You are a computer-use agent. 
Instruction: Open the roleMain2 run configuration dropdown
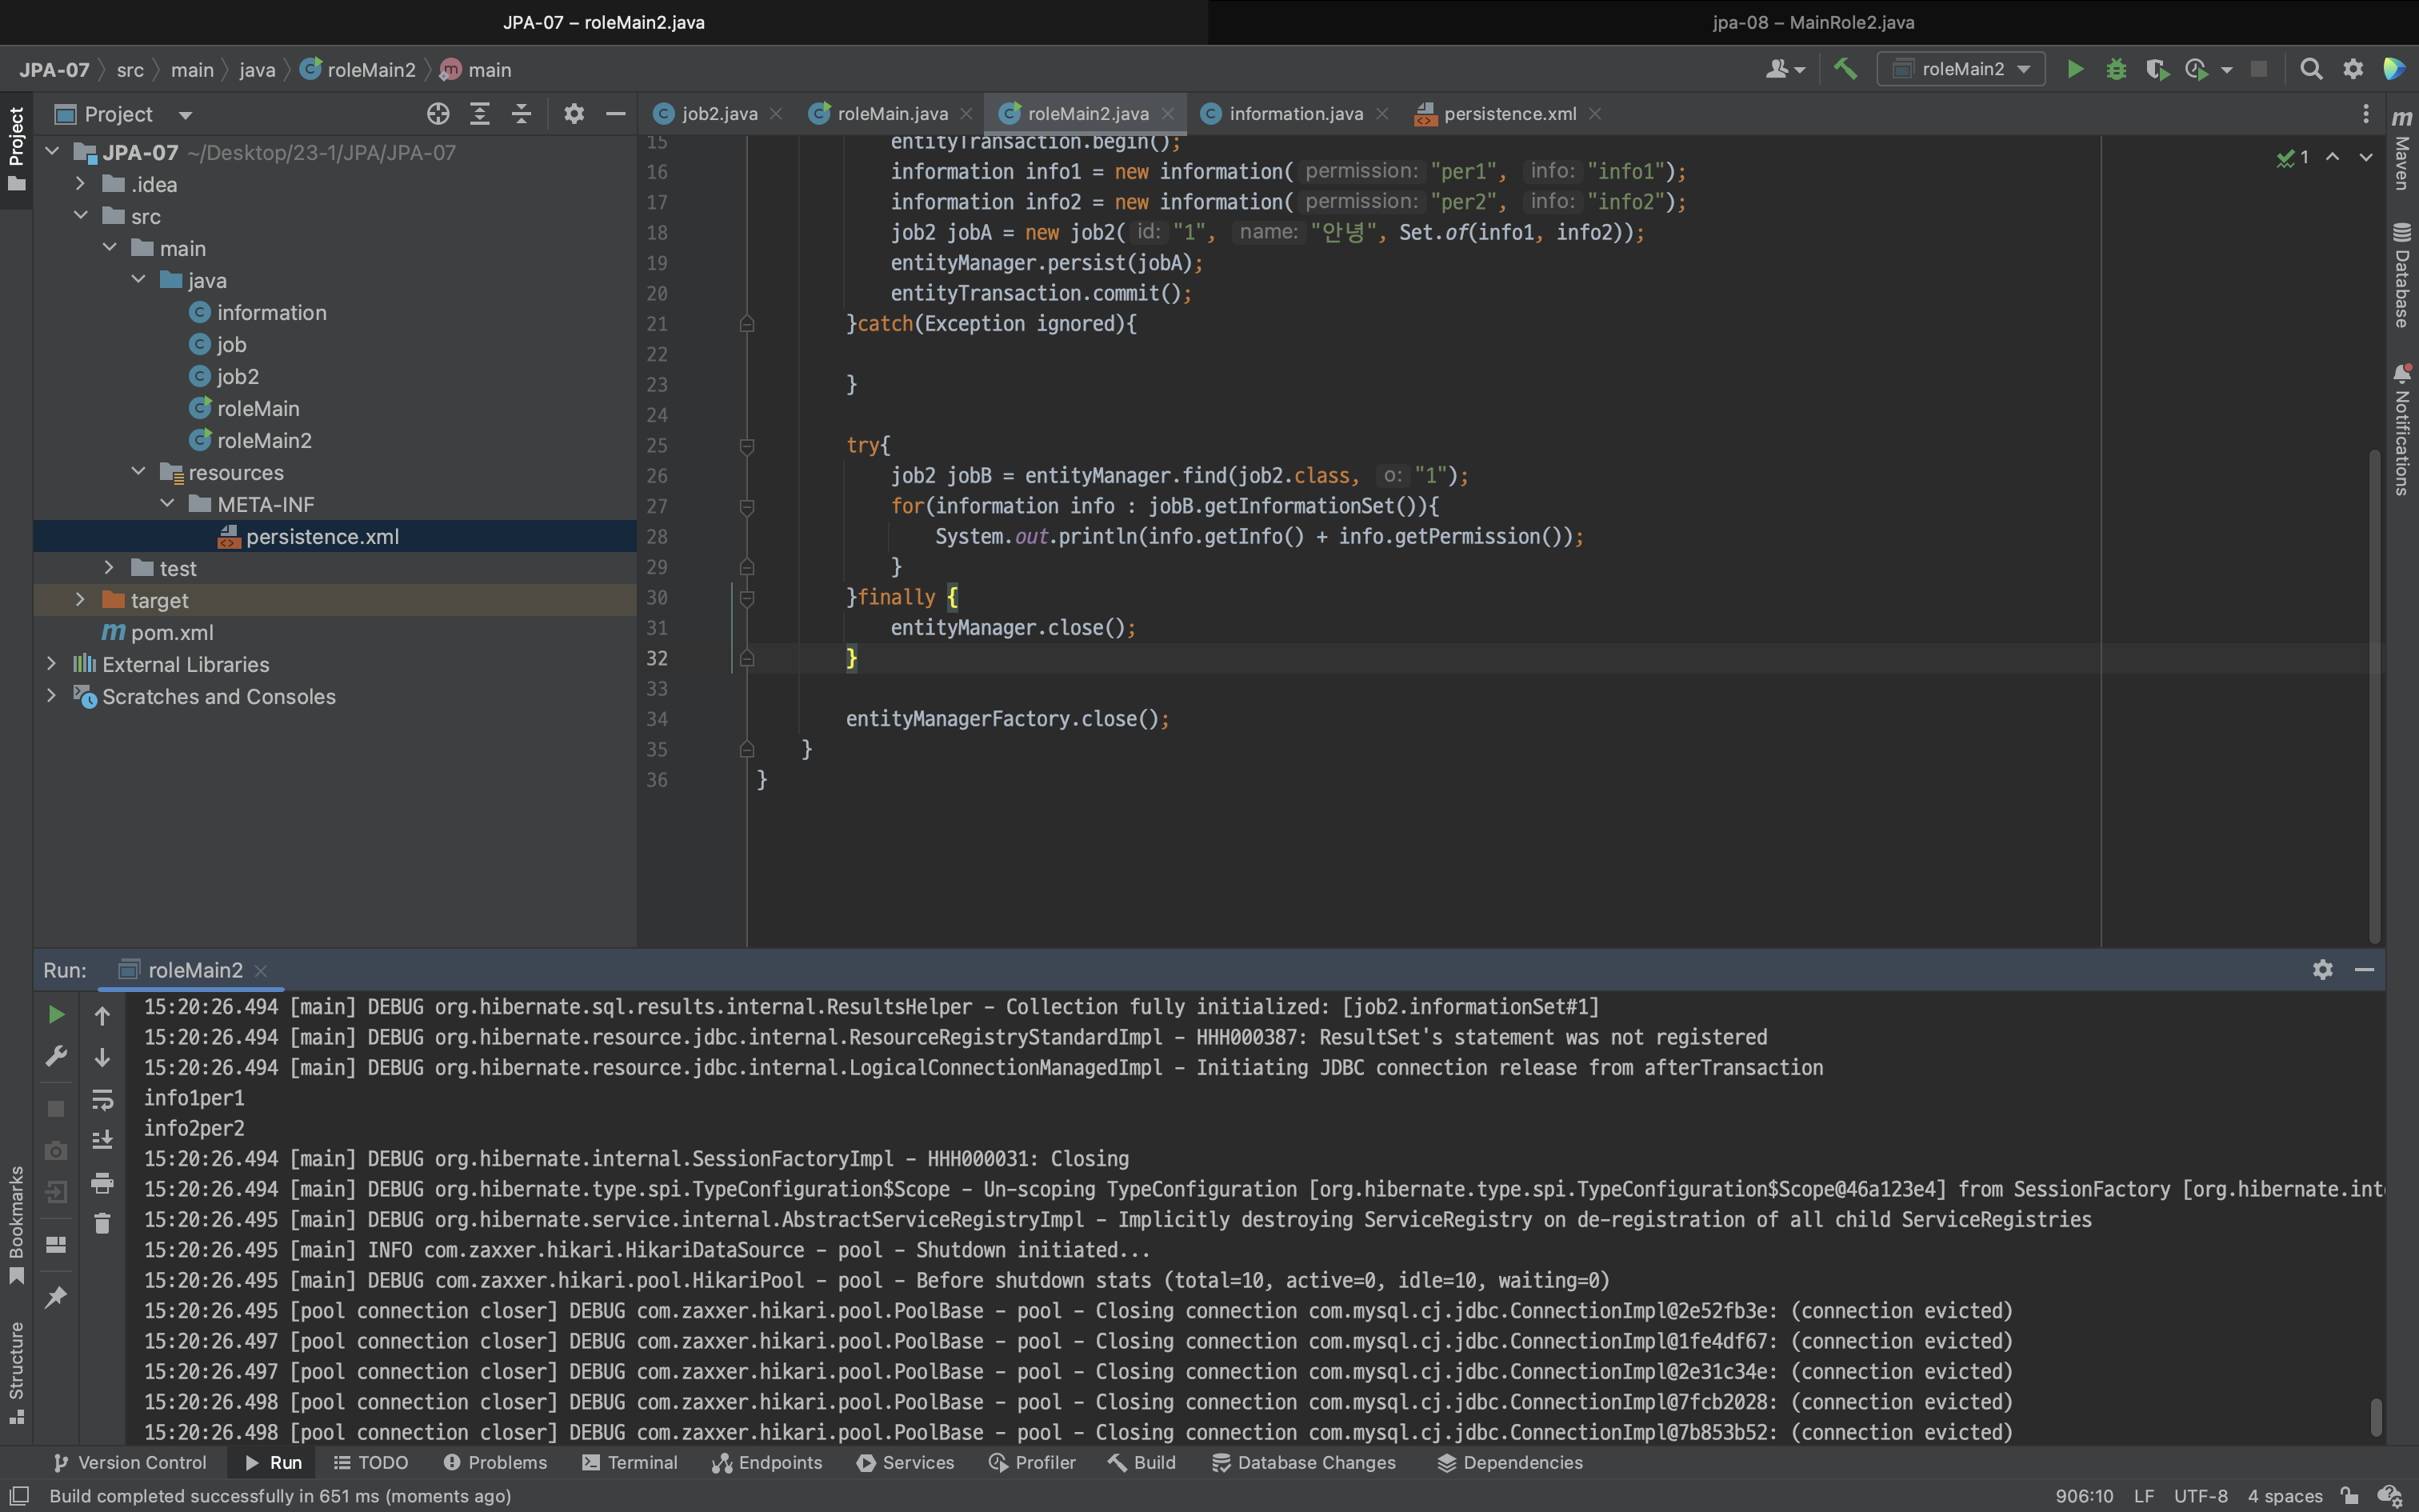click(1962, 69)
